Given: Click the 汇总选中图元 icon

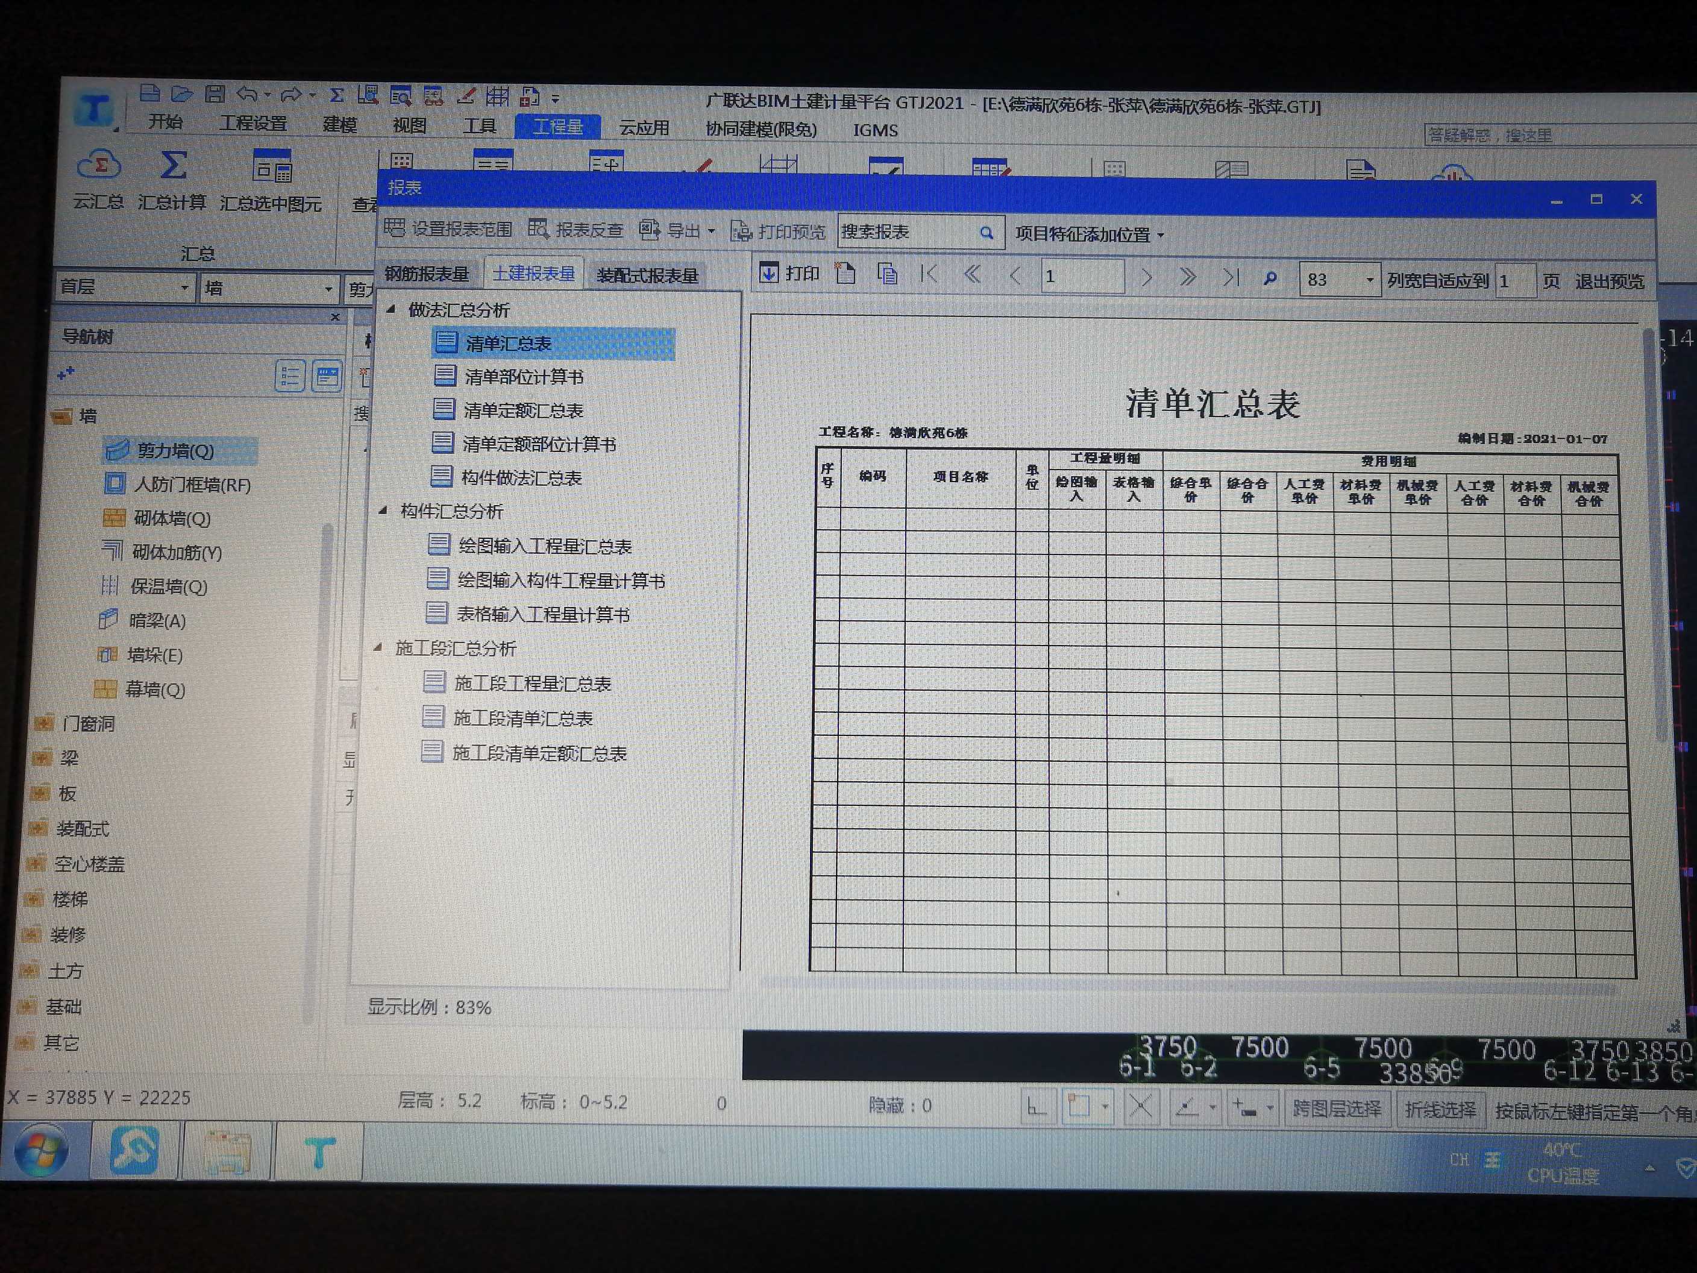Looking at the screenshot, I should click(272, 168).
